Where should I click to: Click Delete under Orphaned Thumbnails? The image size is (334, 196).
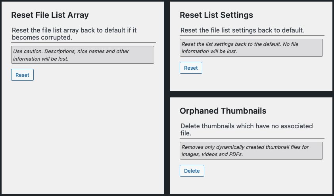click(x=192, y=171)
